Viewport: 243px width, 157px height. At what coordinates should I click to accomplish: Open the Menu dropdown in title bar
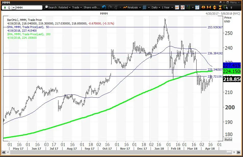[234, 2]
